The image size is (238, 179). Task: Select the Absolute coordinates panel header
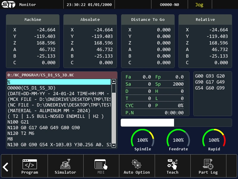[90, 19]
